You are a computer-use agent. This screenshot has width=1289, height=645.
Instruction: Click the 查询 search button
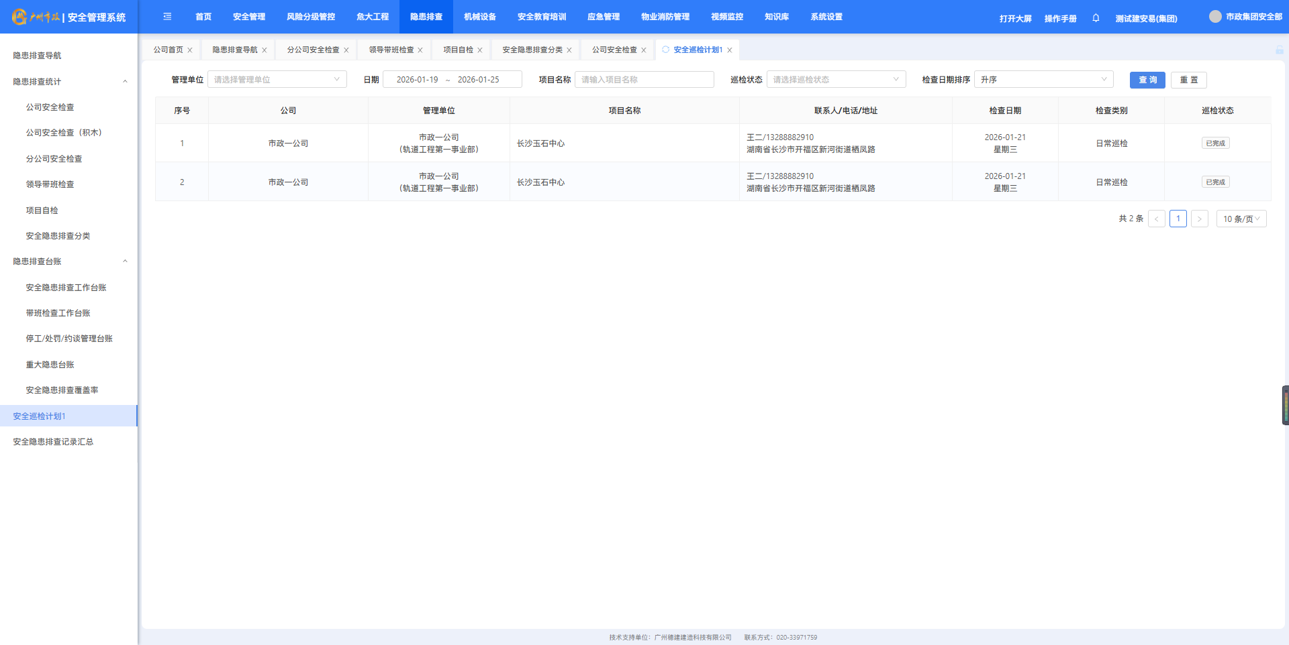tap(1147, 80)
